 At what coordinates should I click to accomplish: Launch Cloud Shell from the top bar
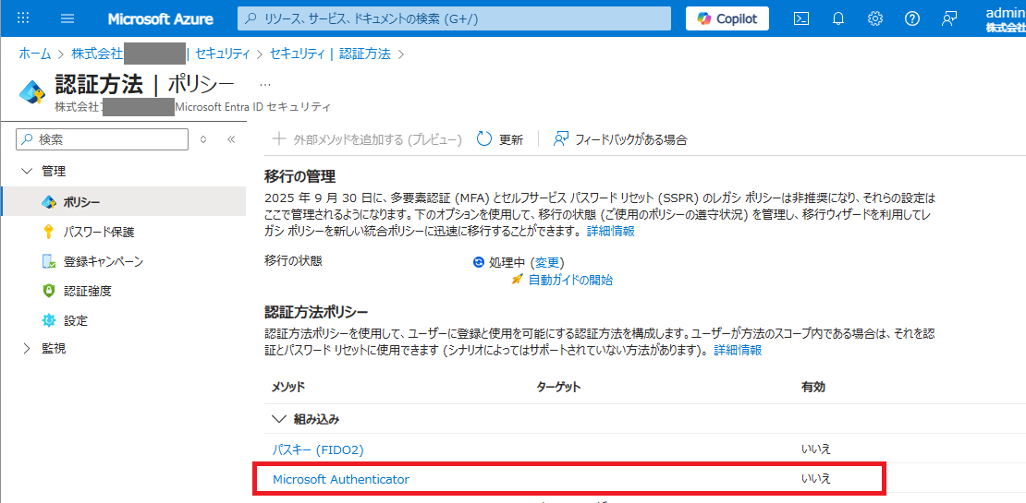(x=800, y=19)
